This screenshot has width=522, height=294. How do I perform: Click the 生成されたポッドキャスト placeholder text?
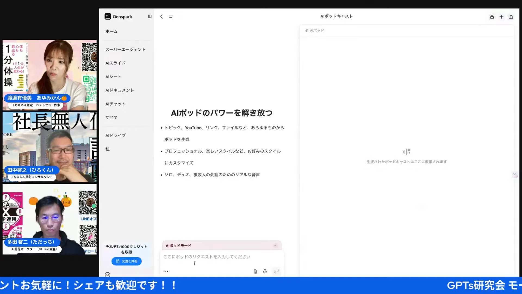[x=406, y=162]
